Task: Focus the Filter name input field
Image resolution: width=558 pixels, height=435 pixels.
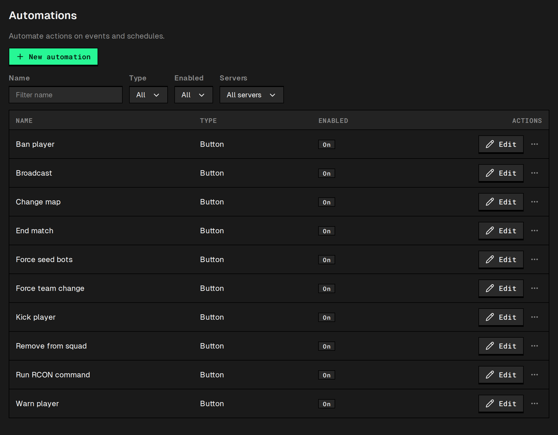Action: point(66,95)
